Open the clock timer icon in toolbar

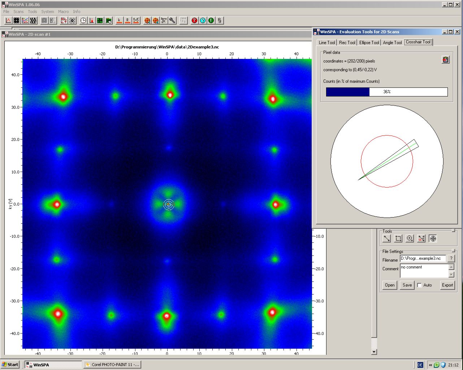[83, 21]
